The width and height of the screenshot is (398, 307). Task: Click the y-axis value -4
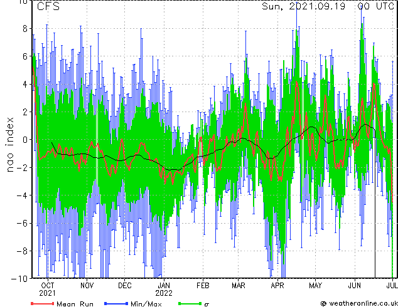point(22,195)
